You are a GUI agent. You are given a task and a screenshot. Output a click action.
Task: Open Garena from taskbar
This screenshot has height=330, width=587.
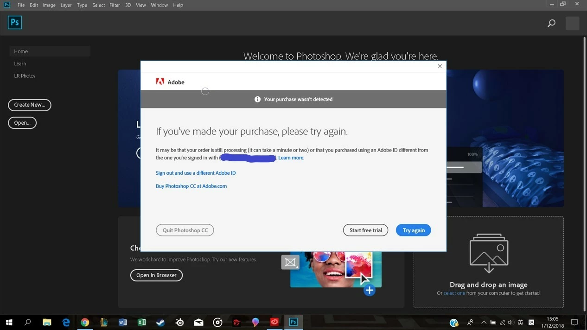[236, 322]
